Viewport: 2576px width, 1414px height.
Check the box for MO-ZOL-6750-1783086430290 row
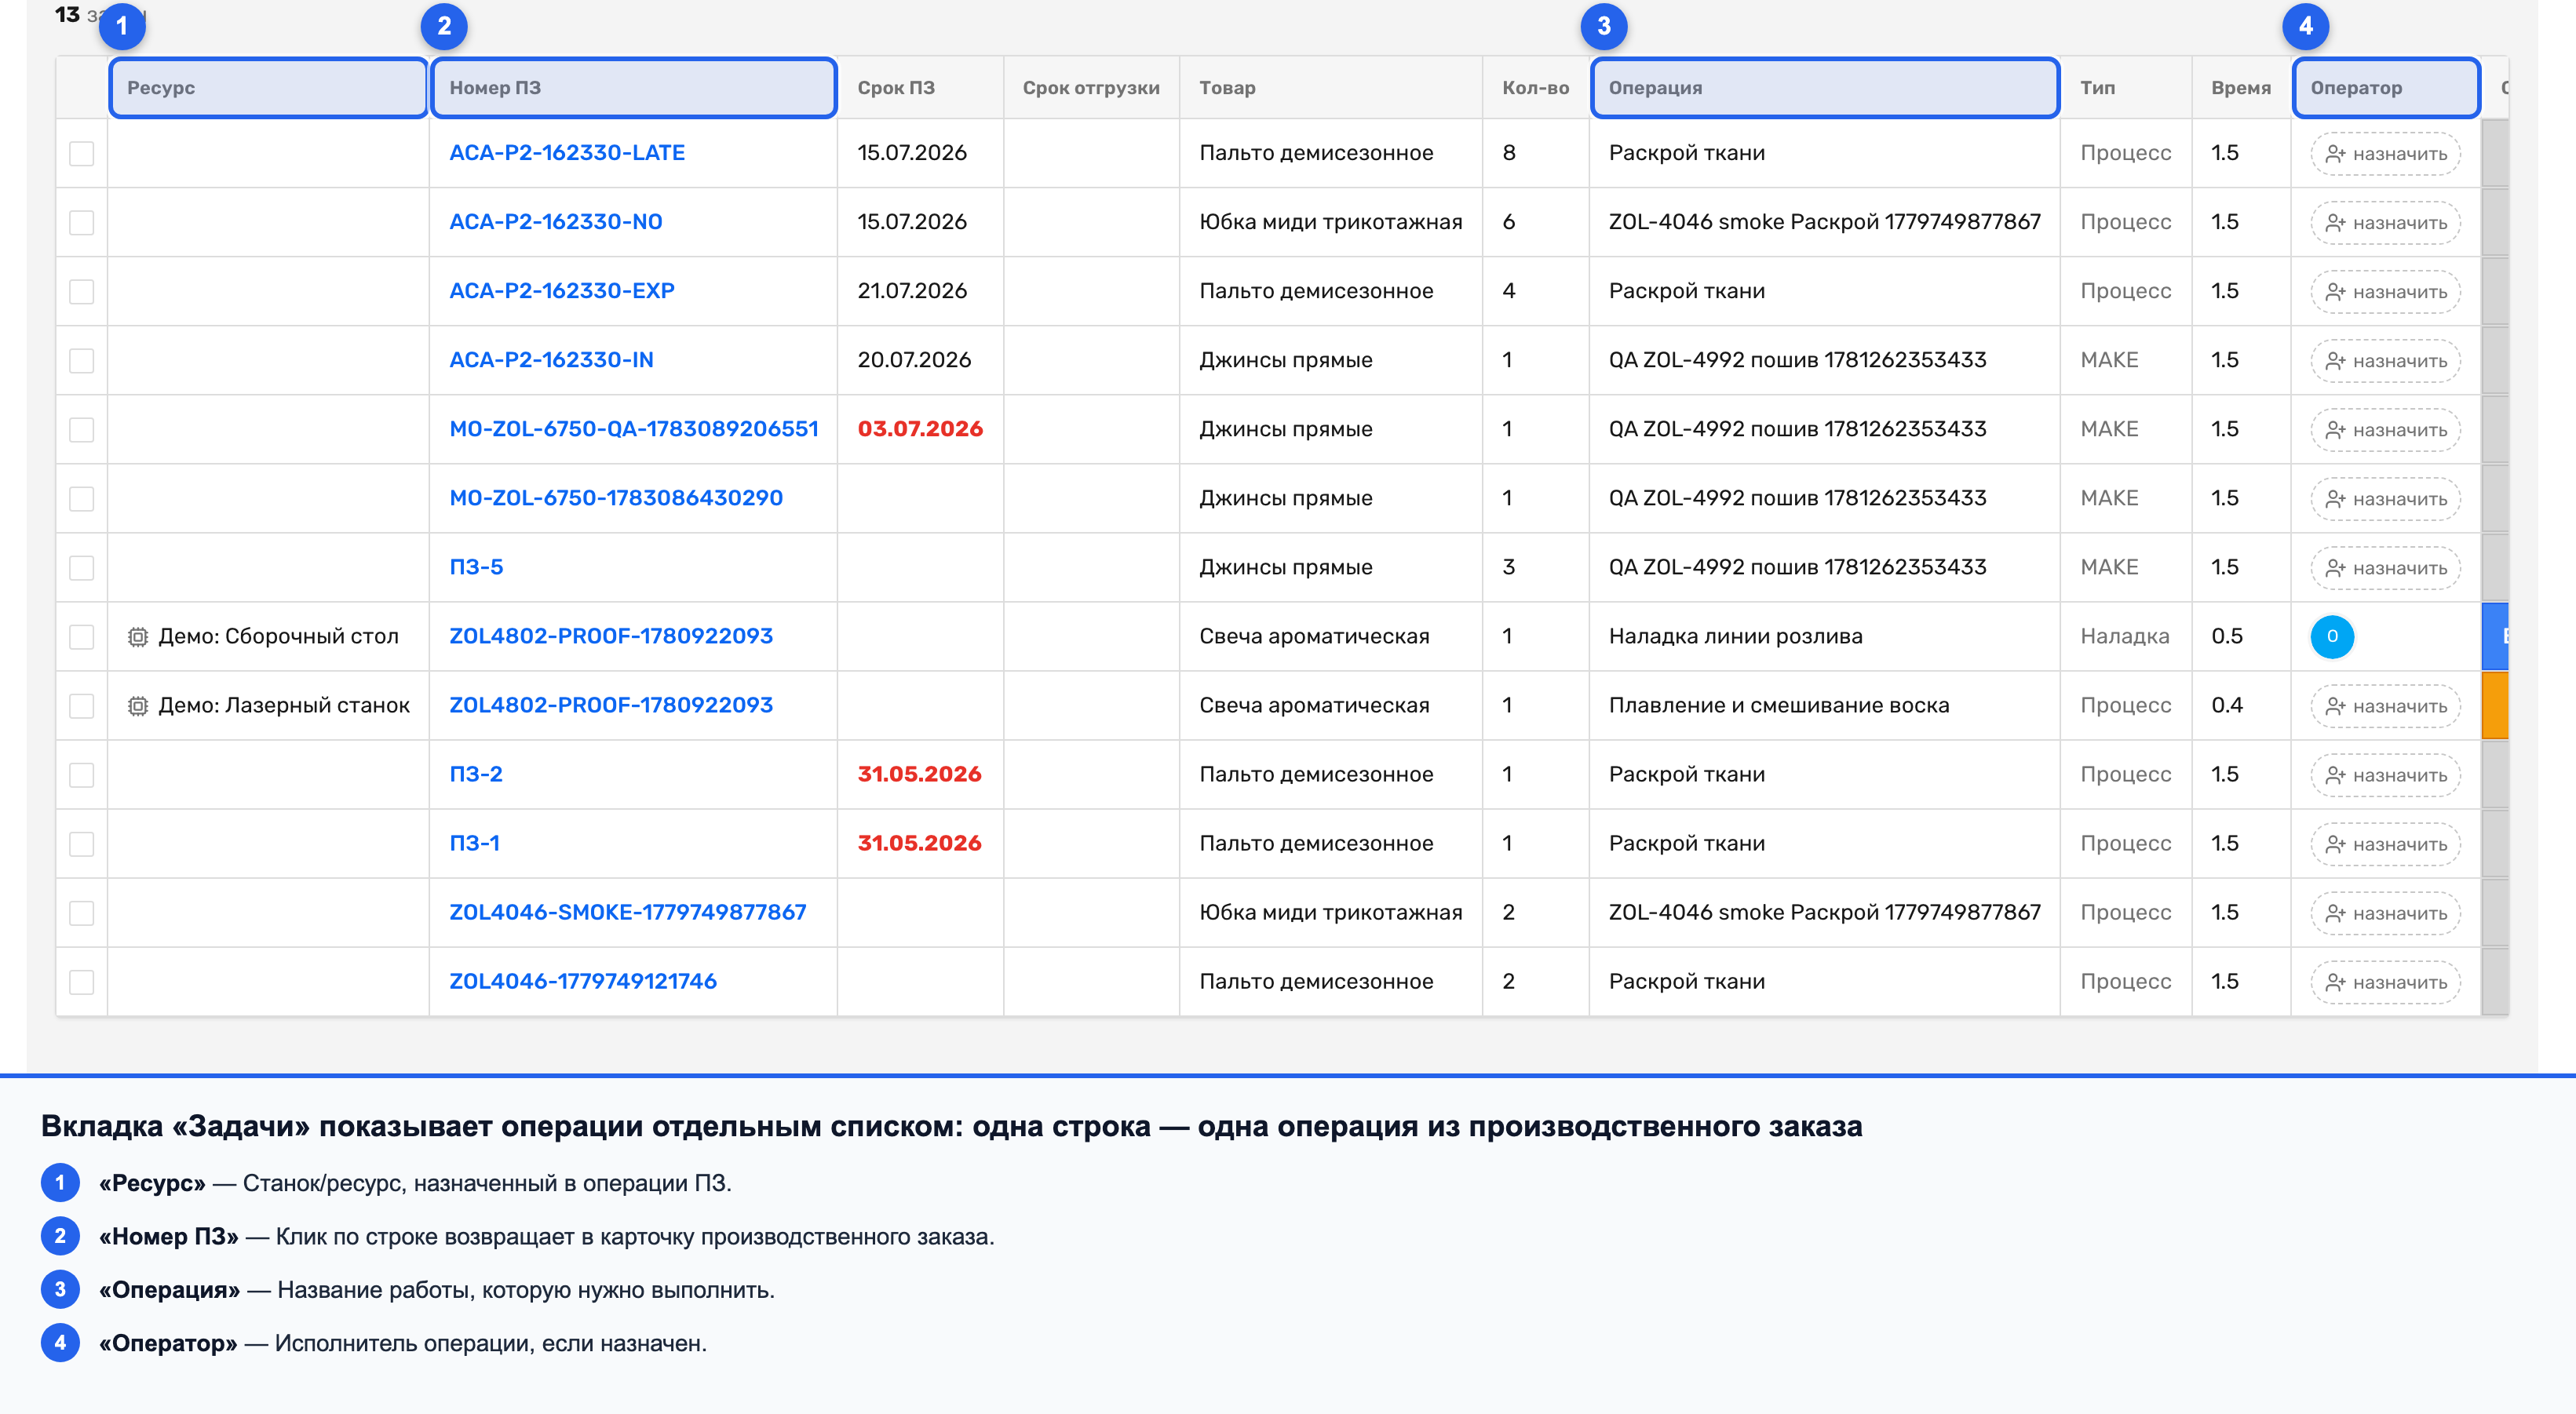coord(82,499)
